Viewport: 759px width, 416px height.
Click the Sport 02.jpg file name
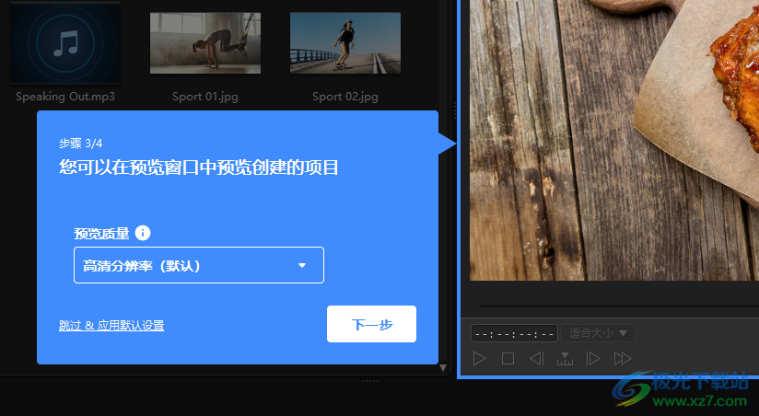345,97
